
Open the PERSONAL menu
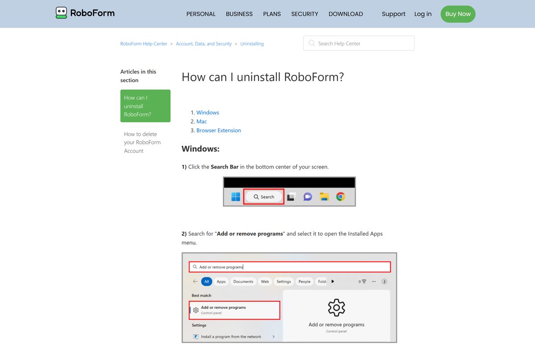coord(201,14)
